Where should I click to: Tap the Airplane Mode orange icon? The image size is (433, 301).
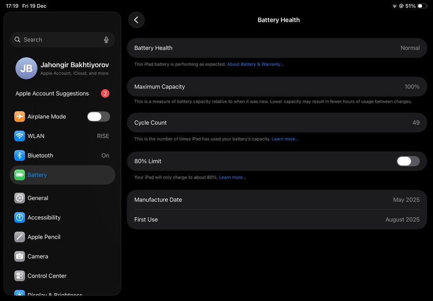click(x=19, y=117)
